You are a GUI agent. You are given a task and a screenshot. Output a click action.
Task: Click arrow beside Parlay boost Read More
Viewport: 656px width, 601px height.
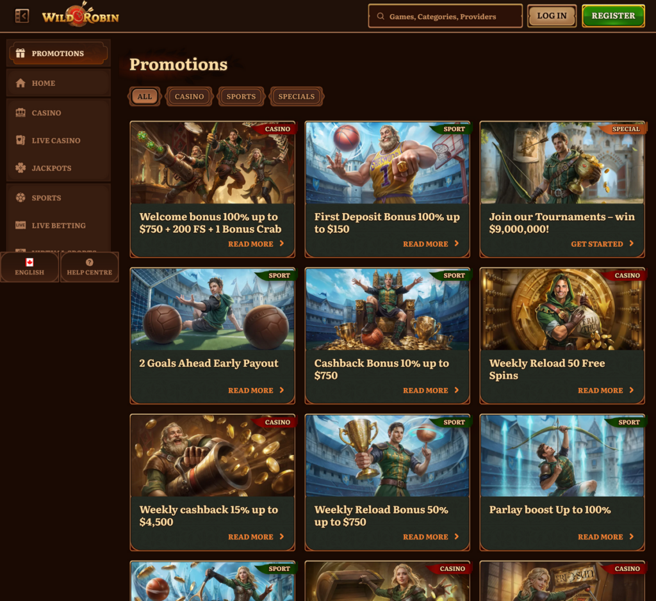[x=631, y=536]
